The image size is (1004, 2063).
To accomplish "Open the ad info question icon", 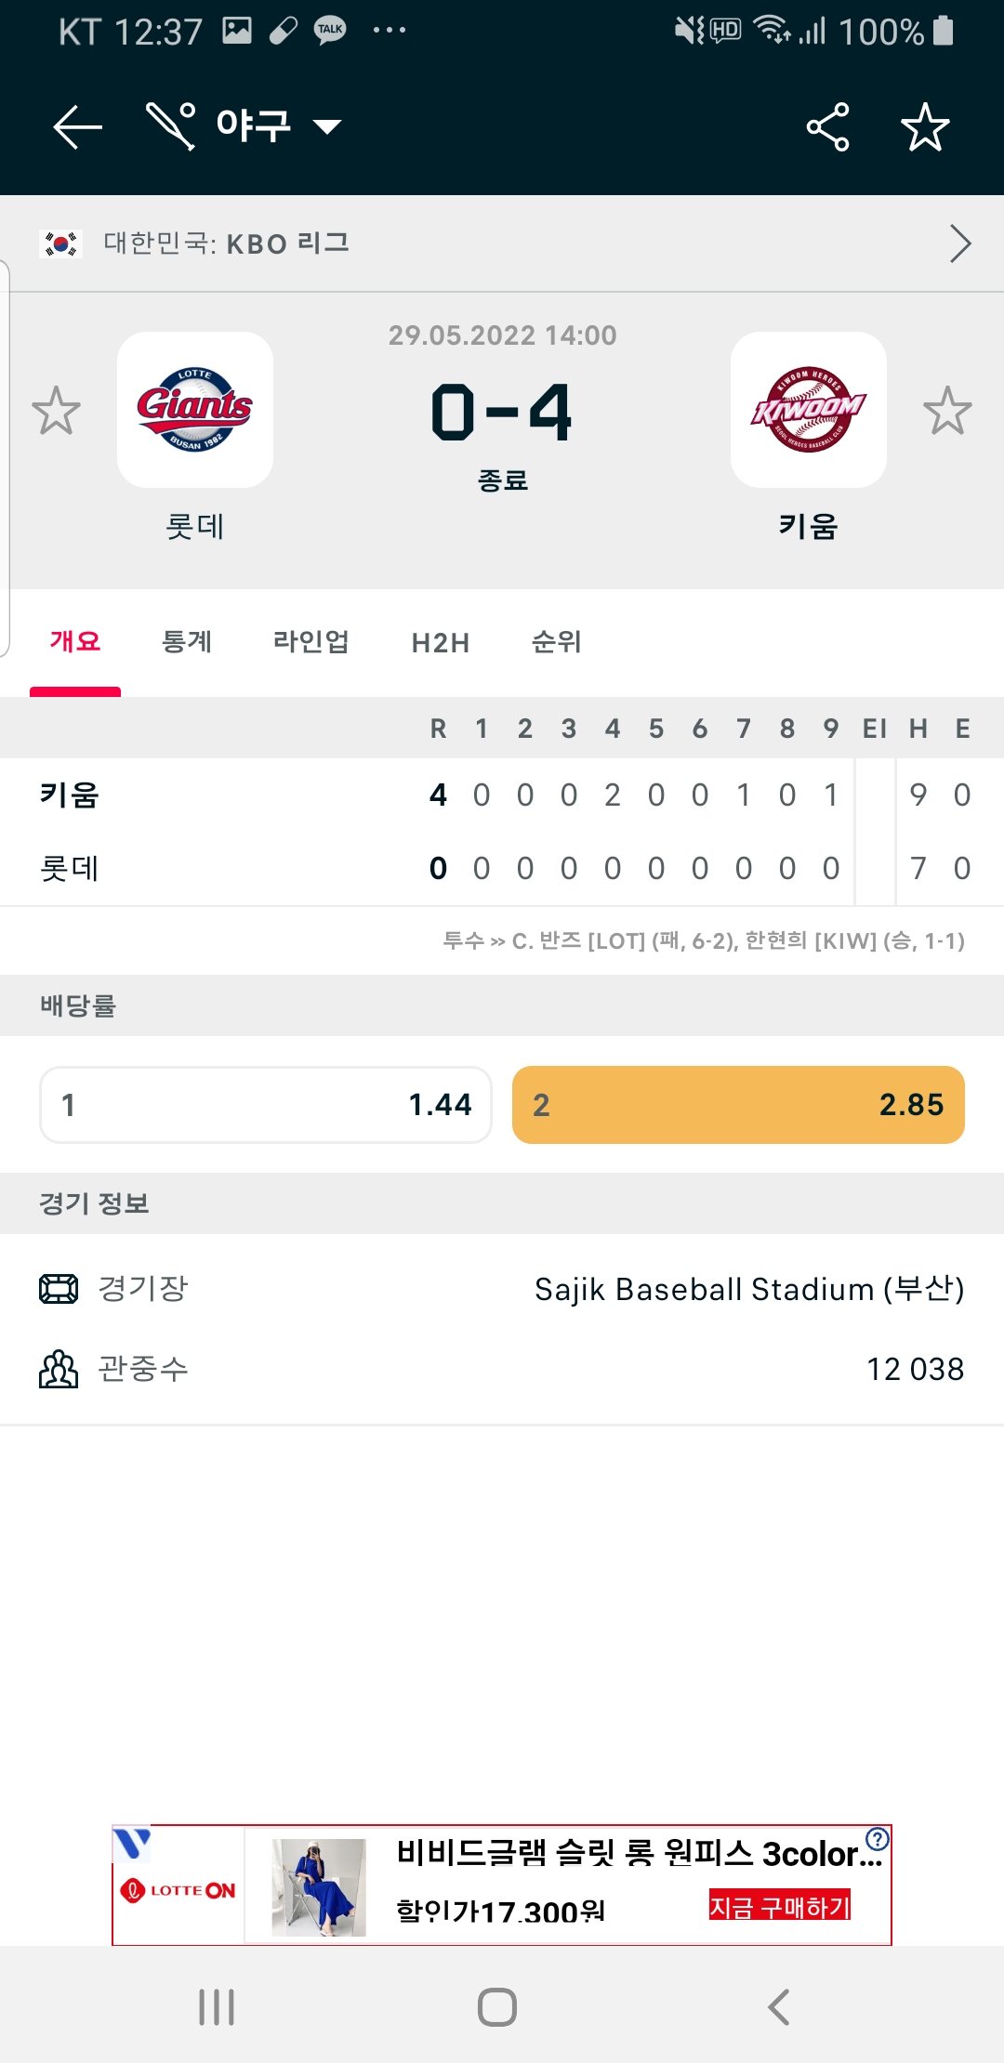I will point(877,1839).
